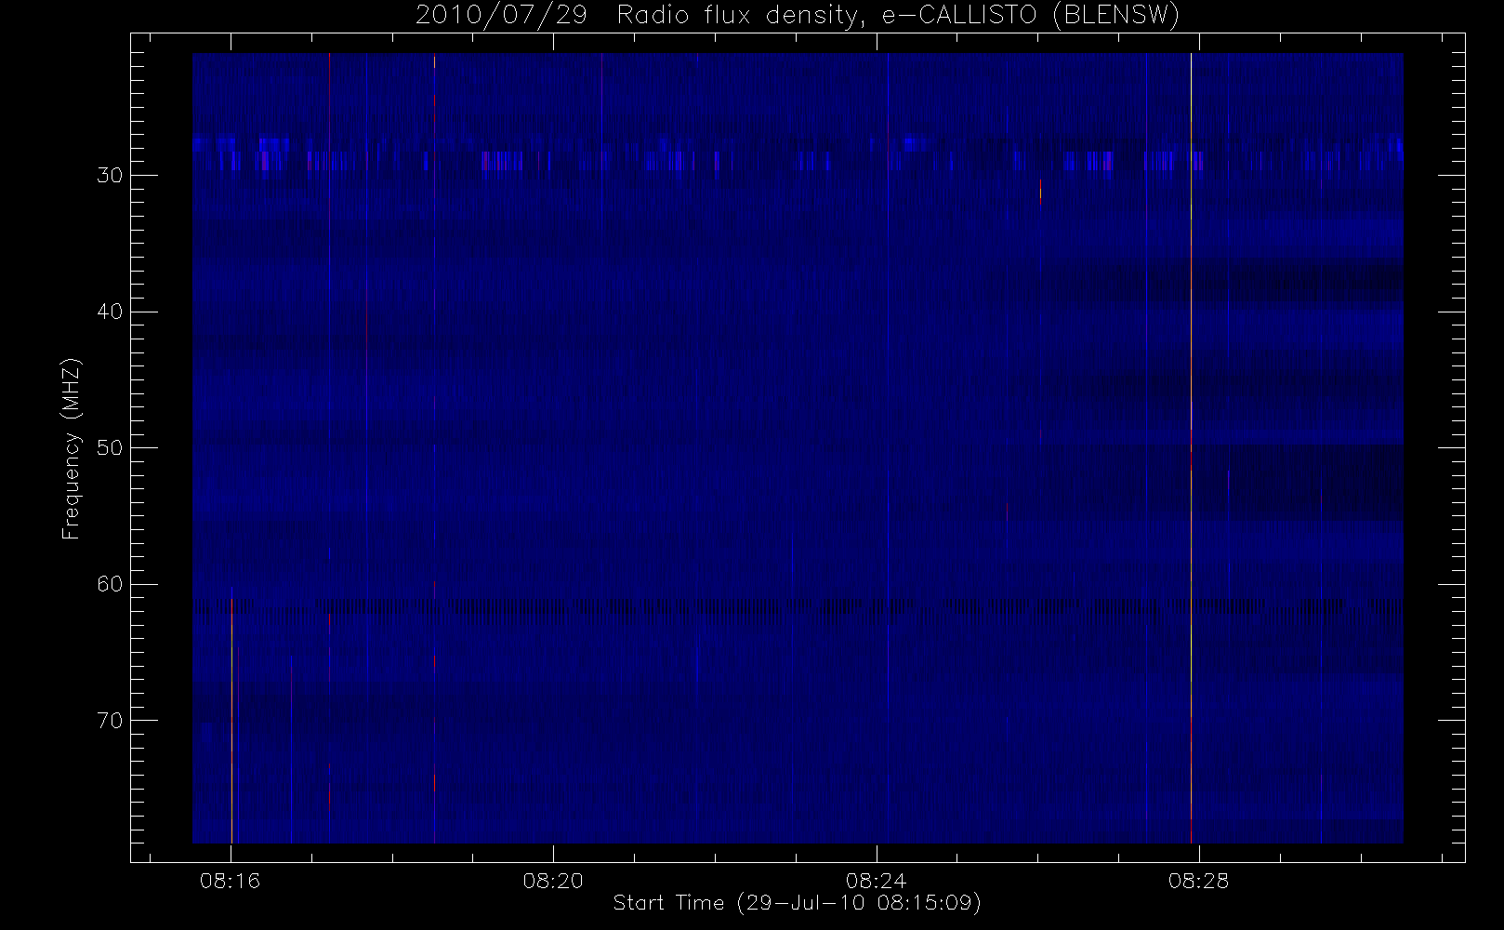Click the bright white vertical spike just before 08:28

pos(1191,448)
